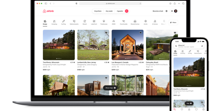Tap the phone's bottom Profile icon
The width and height of the screenshot is (223, 111).
pos(203,109)
